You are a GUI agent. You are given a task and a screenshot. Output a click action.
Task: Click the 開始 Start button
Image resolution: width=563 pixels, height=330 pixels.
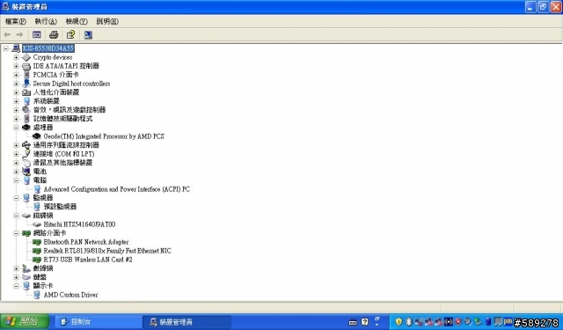(25, 321)
